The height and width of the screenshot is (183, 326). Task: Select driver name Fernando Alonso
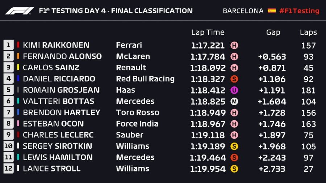(62, 56)
